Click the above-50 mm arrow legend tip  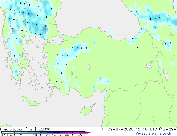88,132
